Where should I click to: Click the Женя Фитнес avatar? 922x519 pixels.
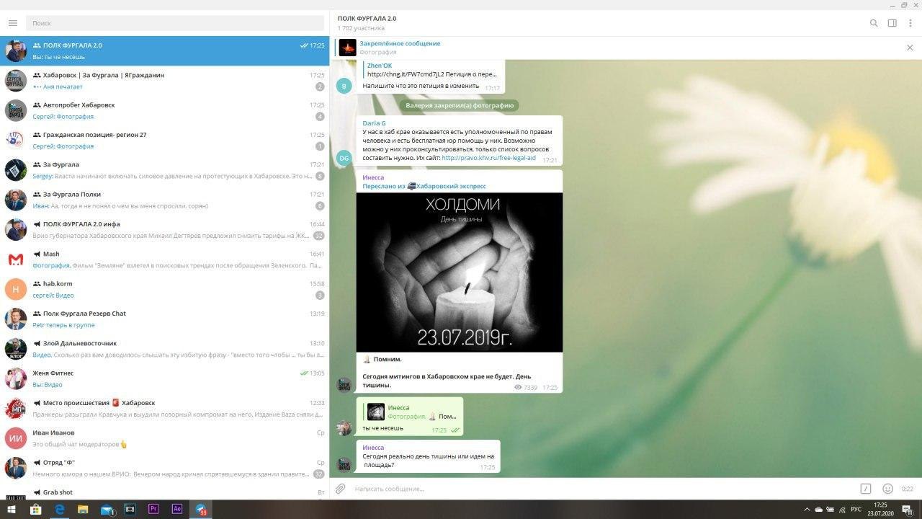click(16, 378)
